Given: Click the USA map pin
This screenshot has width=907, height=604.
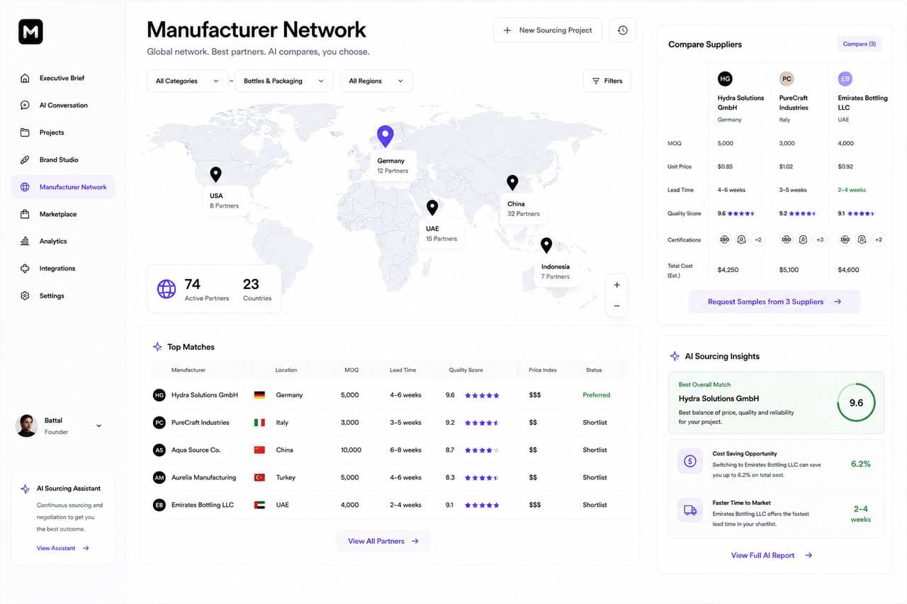Looking at the screenshot, I should click(215, 174).
